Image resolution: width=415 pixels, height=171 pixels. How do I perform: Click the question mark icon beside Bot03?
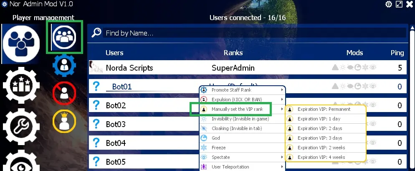tap(96, 124)
